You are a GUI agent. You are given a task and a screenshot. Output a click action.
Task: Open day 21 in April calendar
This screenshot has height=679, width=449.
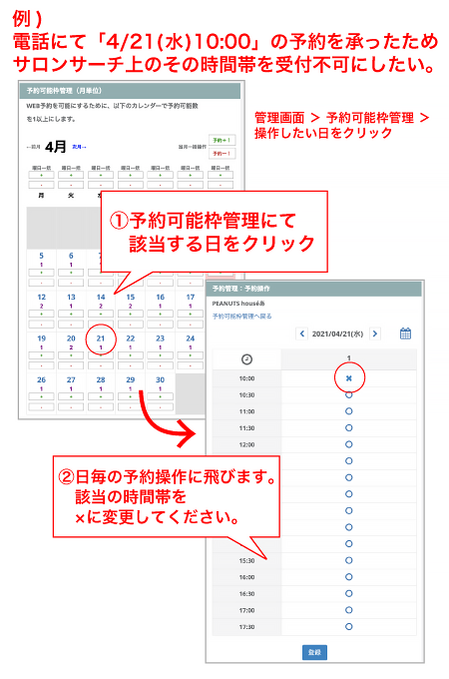click(101, 339)
